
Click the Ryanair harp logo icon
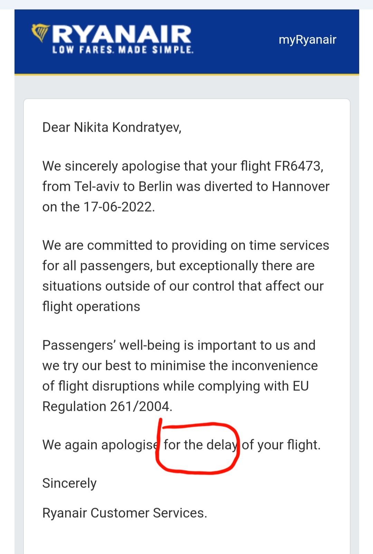(41, 33)
